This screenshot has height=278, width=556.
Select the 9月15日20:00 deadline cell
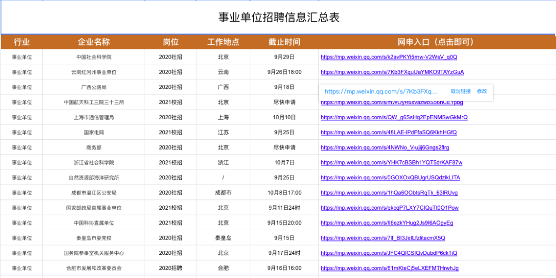coord(284,223)
